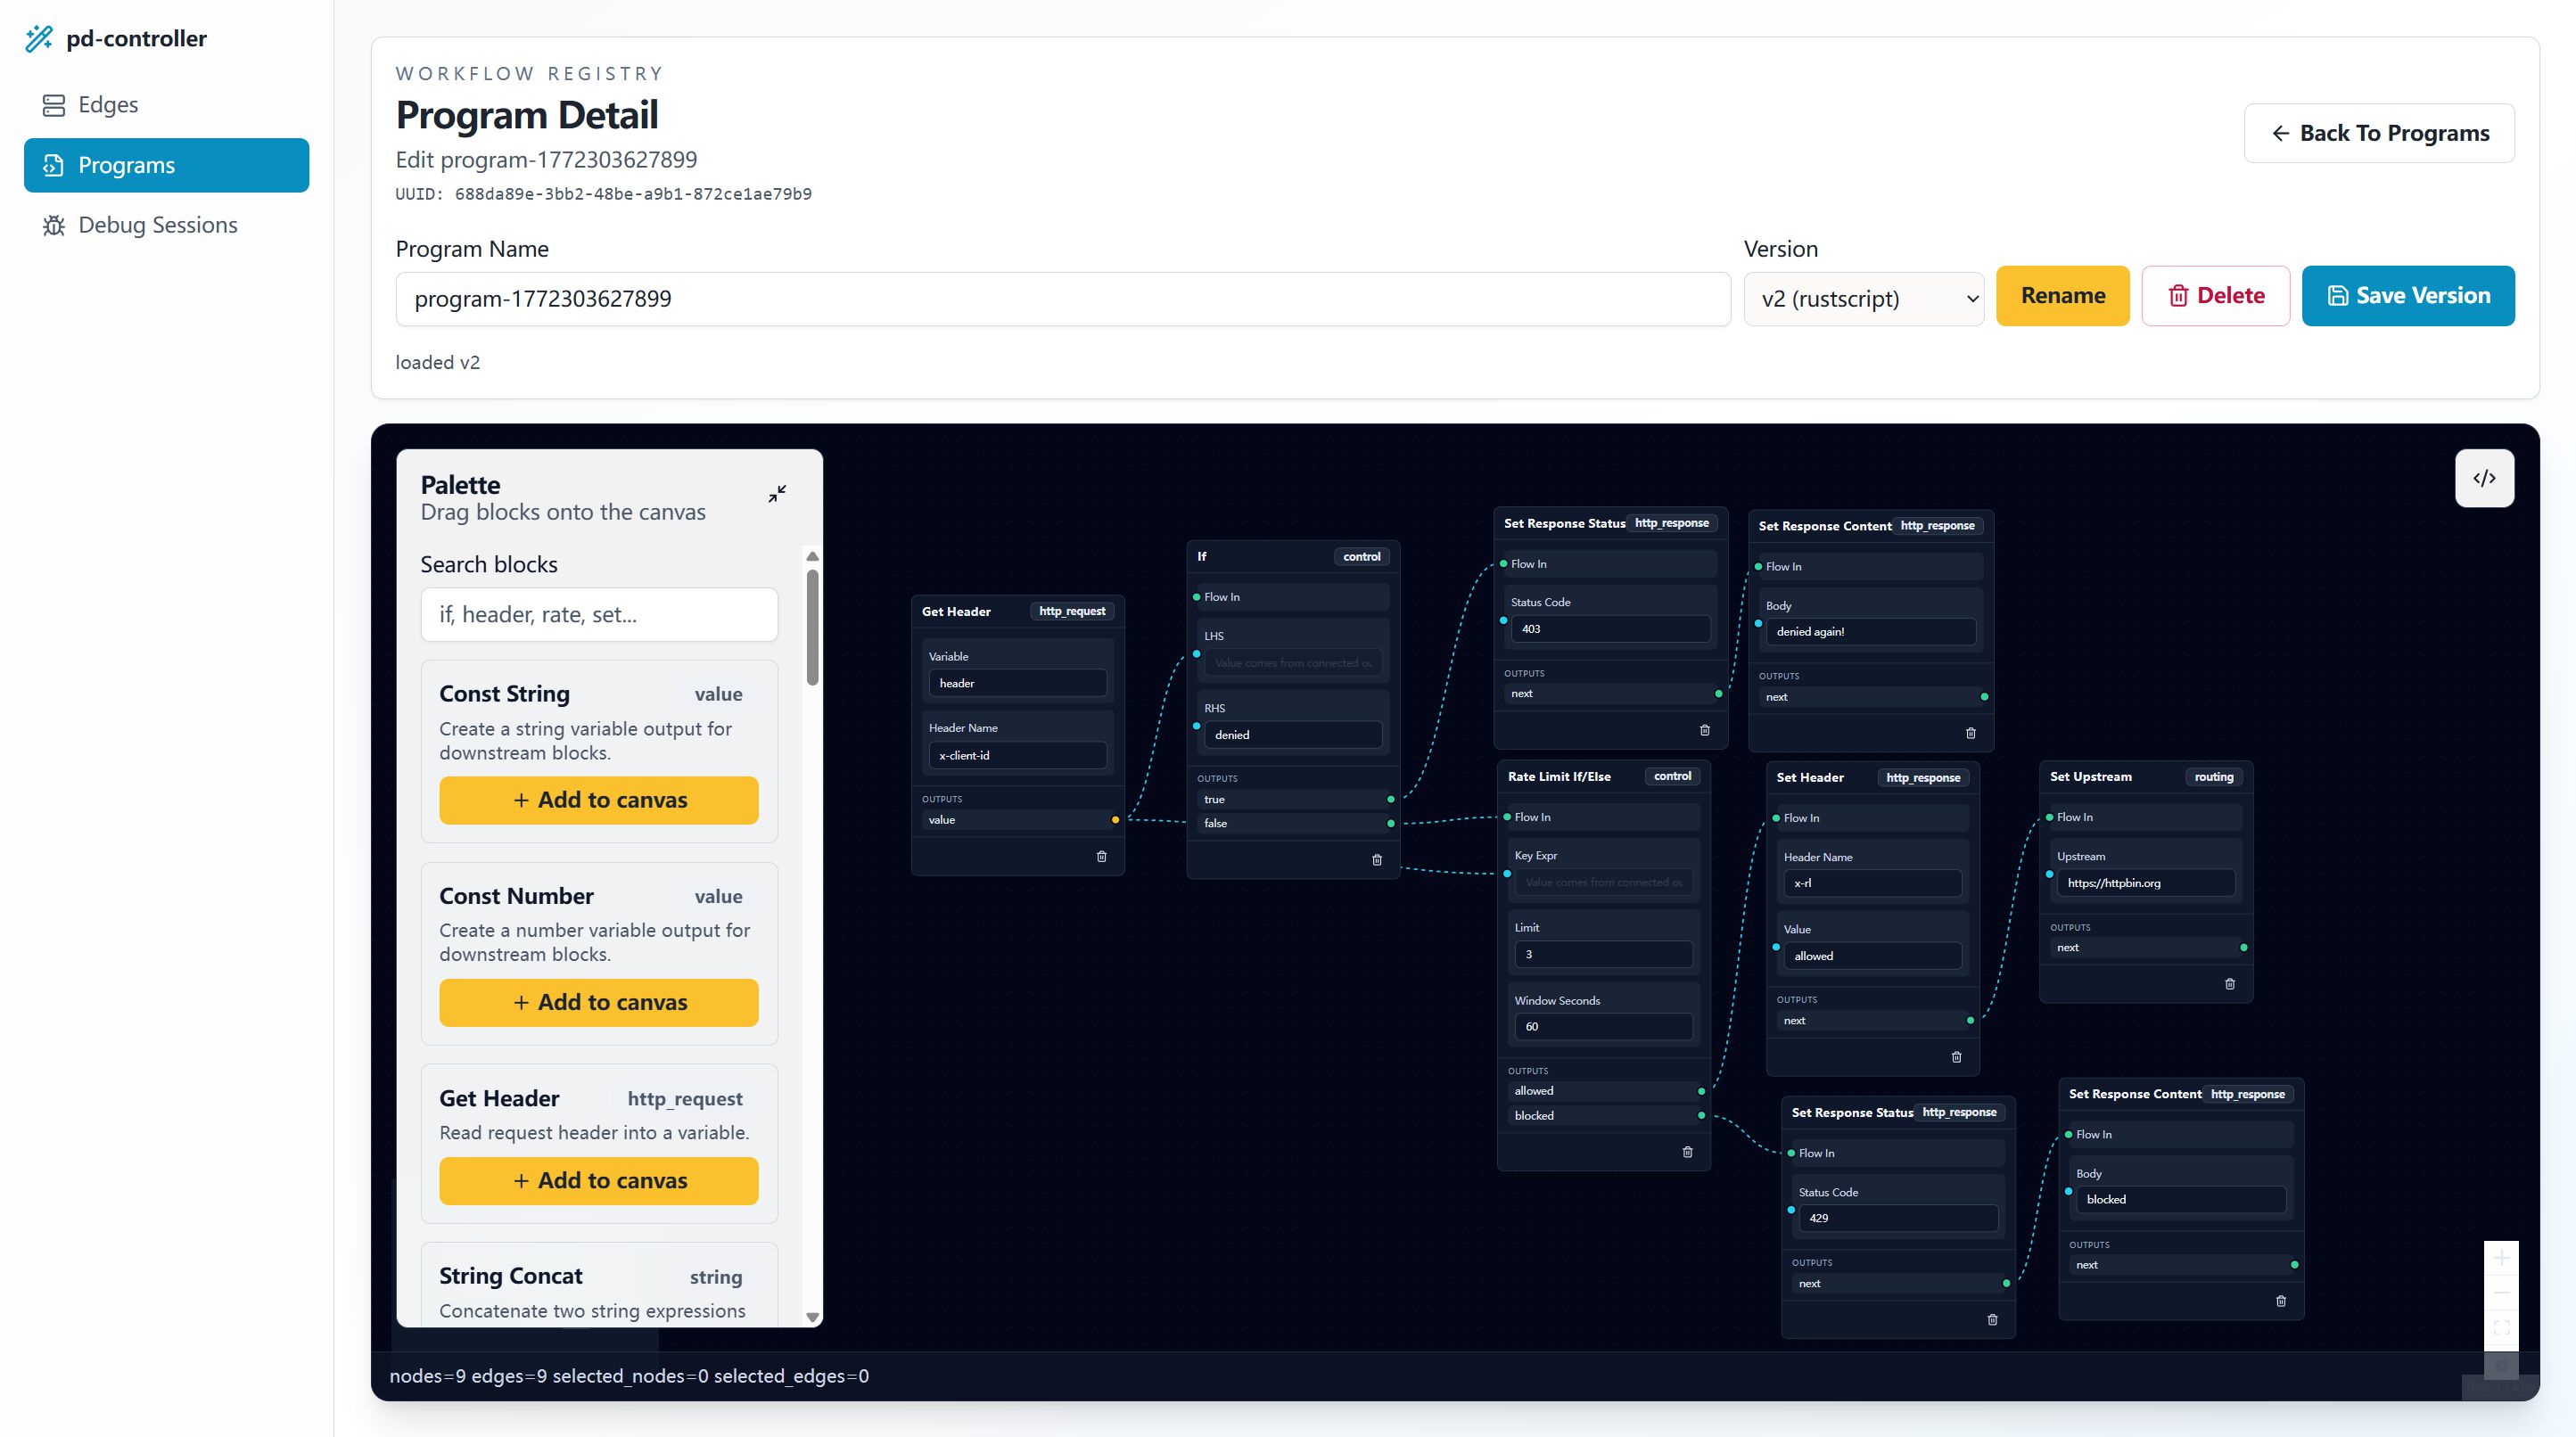This screenshot has width=2576, height=1437.
Task: Click the 'blocked' output handle on the Rate Limit node
Action: (x=1702, y=1116)
